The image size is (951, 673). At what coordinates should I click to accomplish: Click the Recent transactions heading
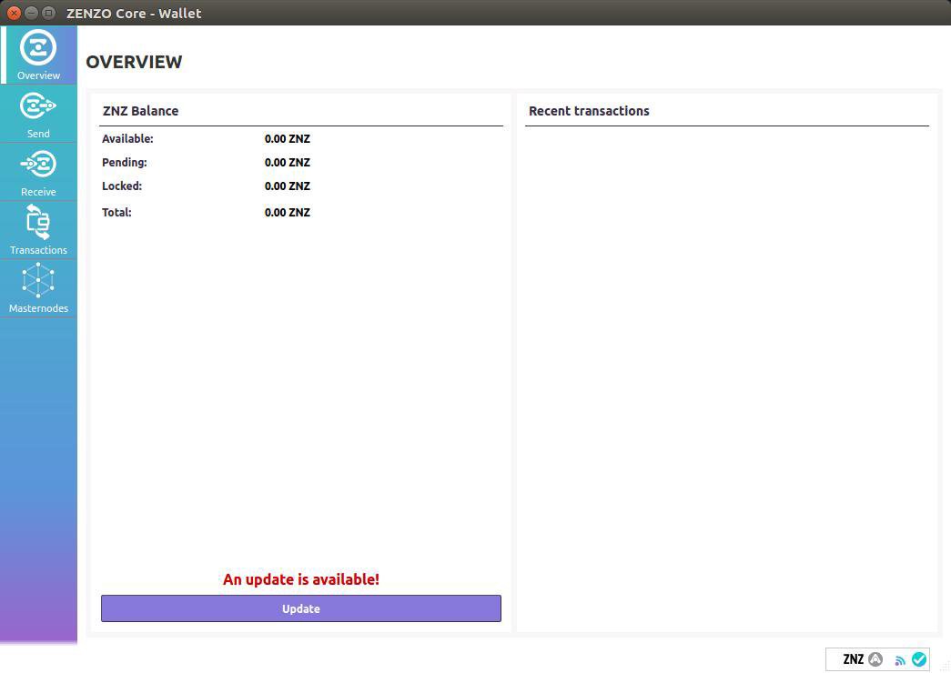tap(589, 111)
